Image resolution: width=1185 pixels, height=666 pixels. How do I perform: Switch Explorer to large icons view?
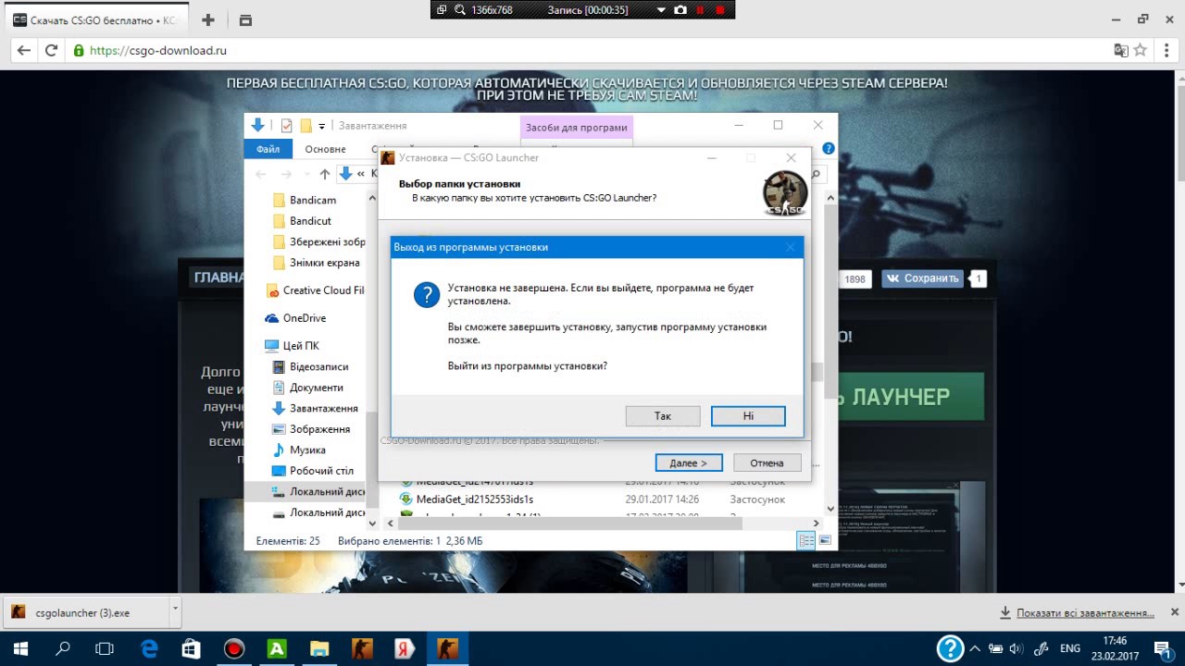pyautogui.click(x=824, y=540)
